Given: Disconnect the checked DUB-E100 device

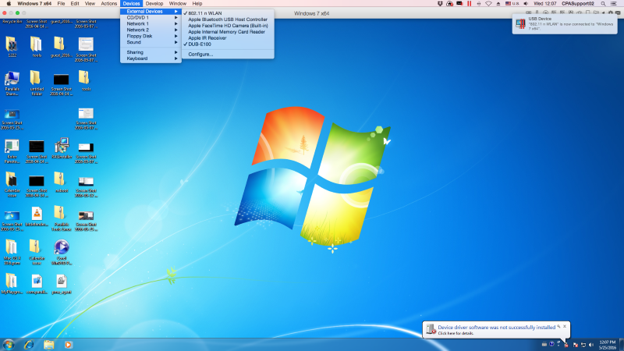Looking at the screenshot, I should click(x=200, y=44).
